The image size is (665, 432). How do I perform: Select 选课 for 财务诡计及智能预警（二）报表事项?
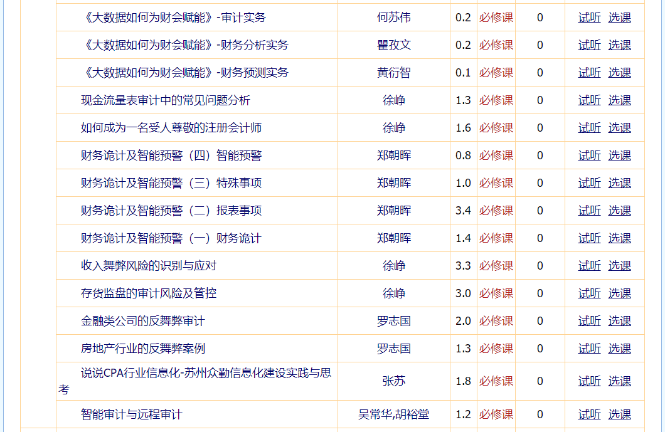pos(619,211)
